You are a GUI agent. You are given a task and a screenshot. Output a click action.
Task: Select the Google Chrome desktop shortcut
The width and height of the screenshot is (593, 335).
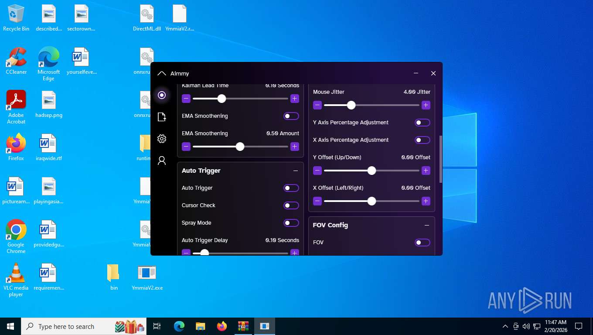coord(16,236)
